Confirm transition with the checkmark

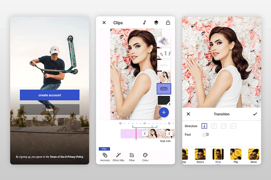coord(255,114)
